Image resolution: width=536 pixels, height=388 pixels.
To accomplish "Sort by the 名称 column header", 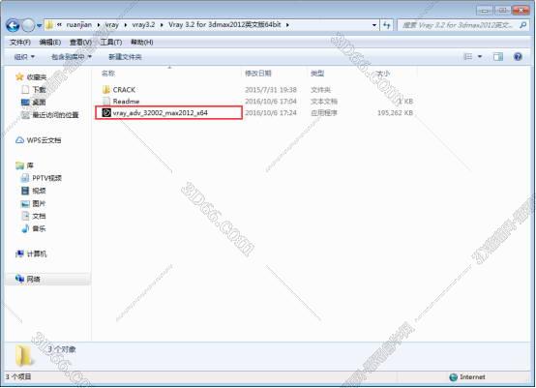I will [x=108, y=74].
